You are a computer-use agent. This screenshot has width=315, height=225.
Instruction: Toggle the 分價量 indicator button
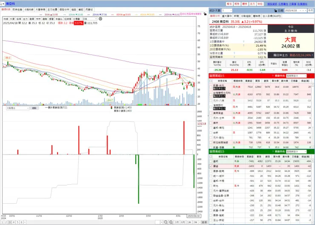(x=76, y=19)
